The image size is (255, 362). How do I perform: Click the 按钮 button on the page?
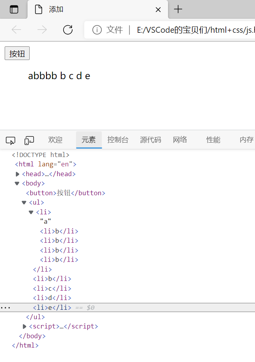pos(17,53)
